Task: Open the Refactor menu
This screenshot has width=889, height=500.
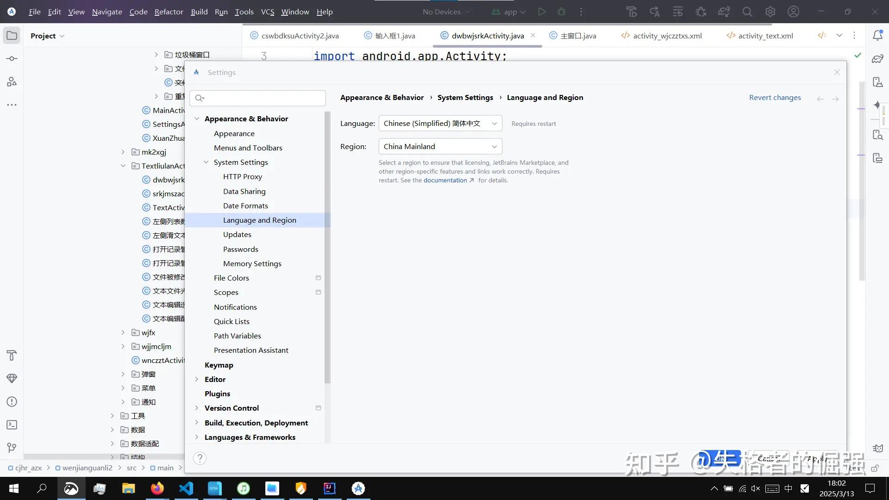Action: coord(169,12)
